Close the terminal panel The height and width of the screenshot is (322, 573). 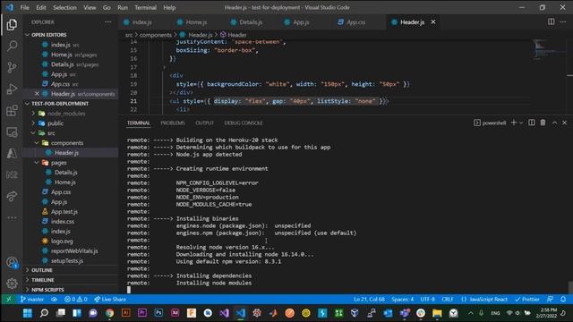[565, 123]
